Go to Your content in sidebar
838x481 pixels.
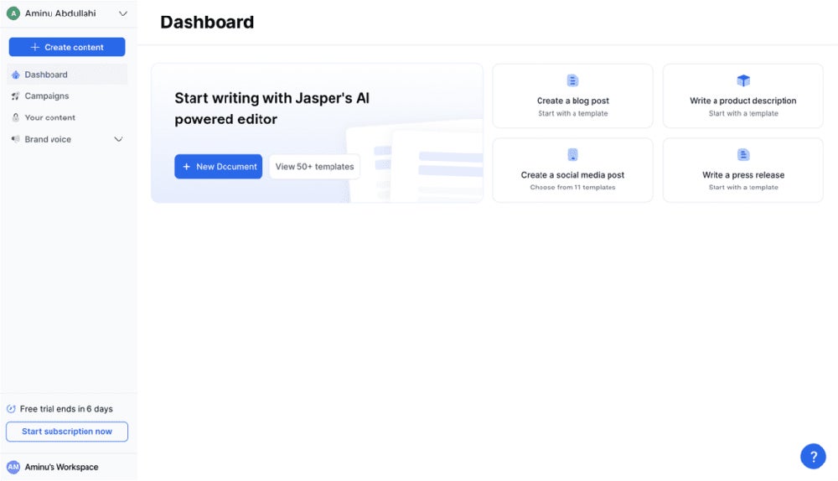(x=49, y=118)
